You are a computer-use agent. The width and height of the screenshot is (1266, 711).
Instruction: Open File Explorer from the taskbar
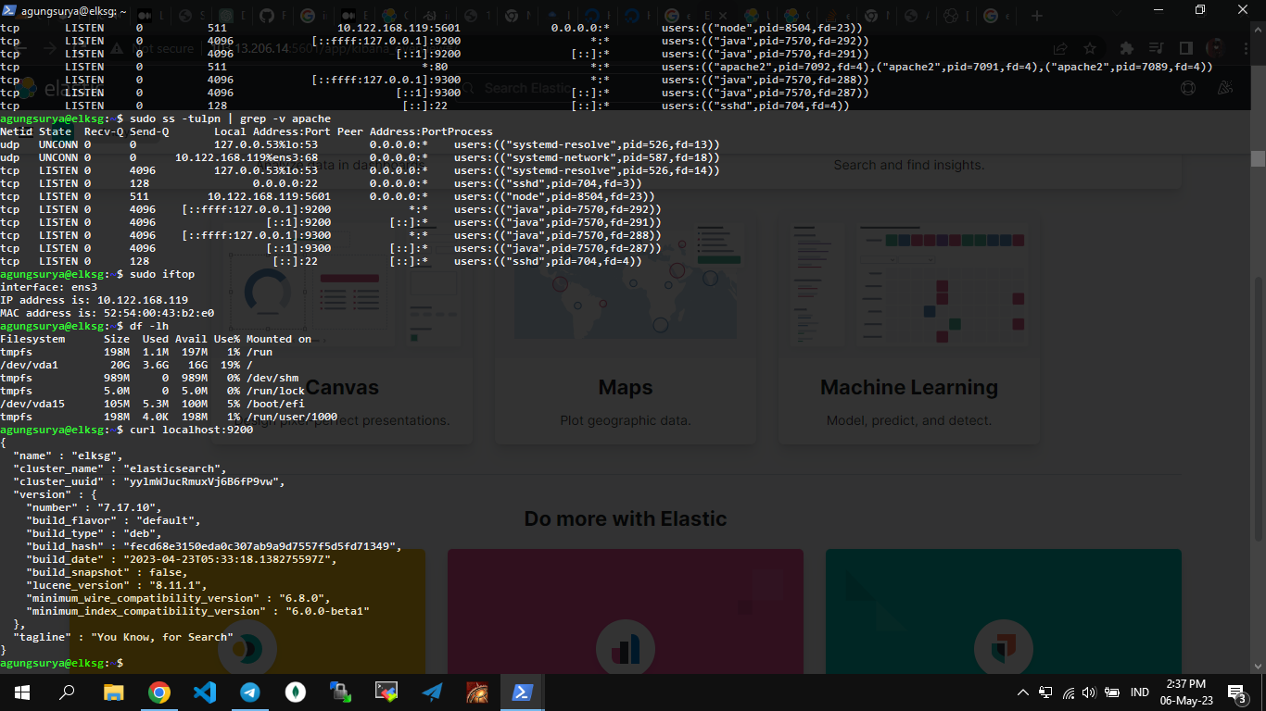113,692
